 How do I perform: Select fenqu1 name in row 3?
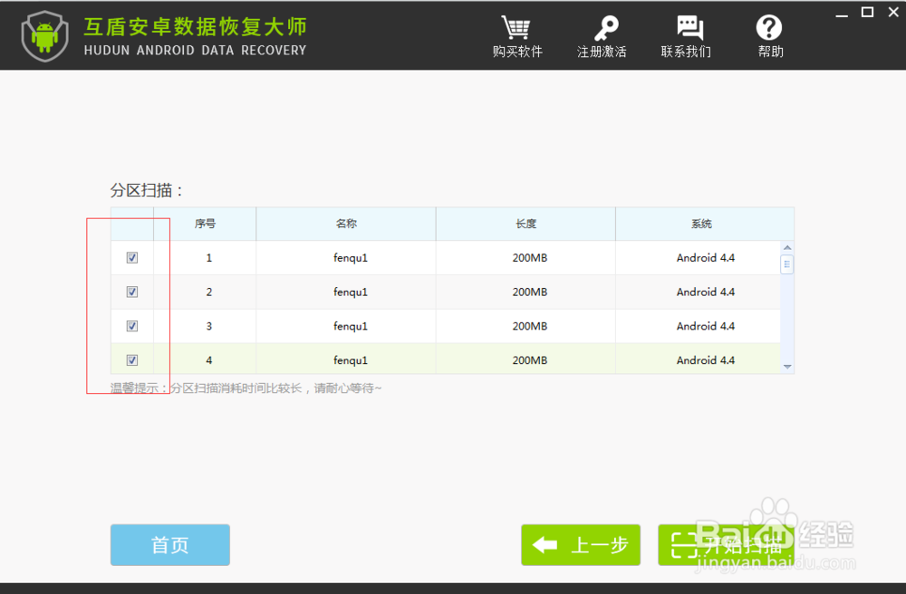coord(350,326)
